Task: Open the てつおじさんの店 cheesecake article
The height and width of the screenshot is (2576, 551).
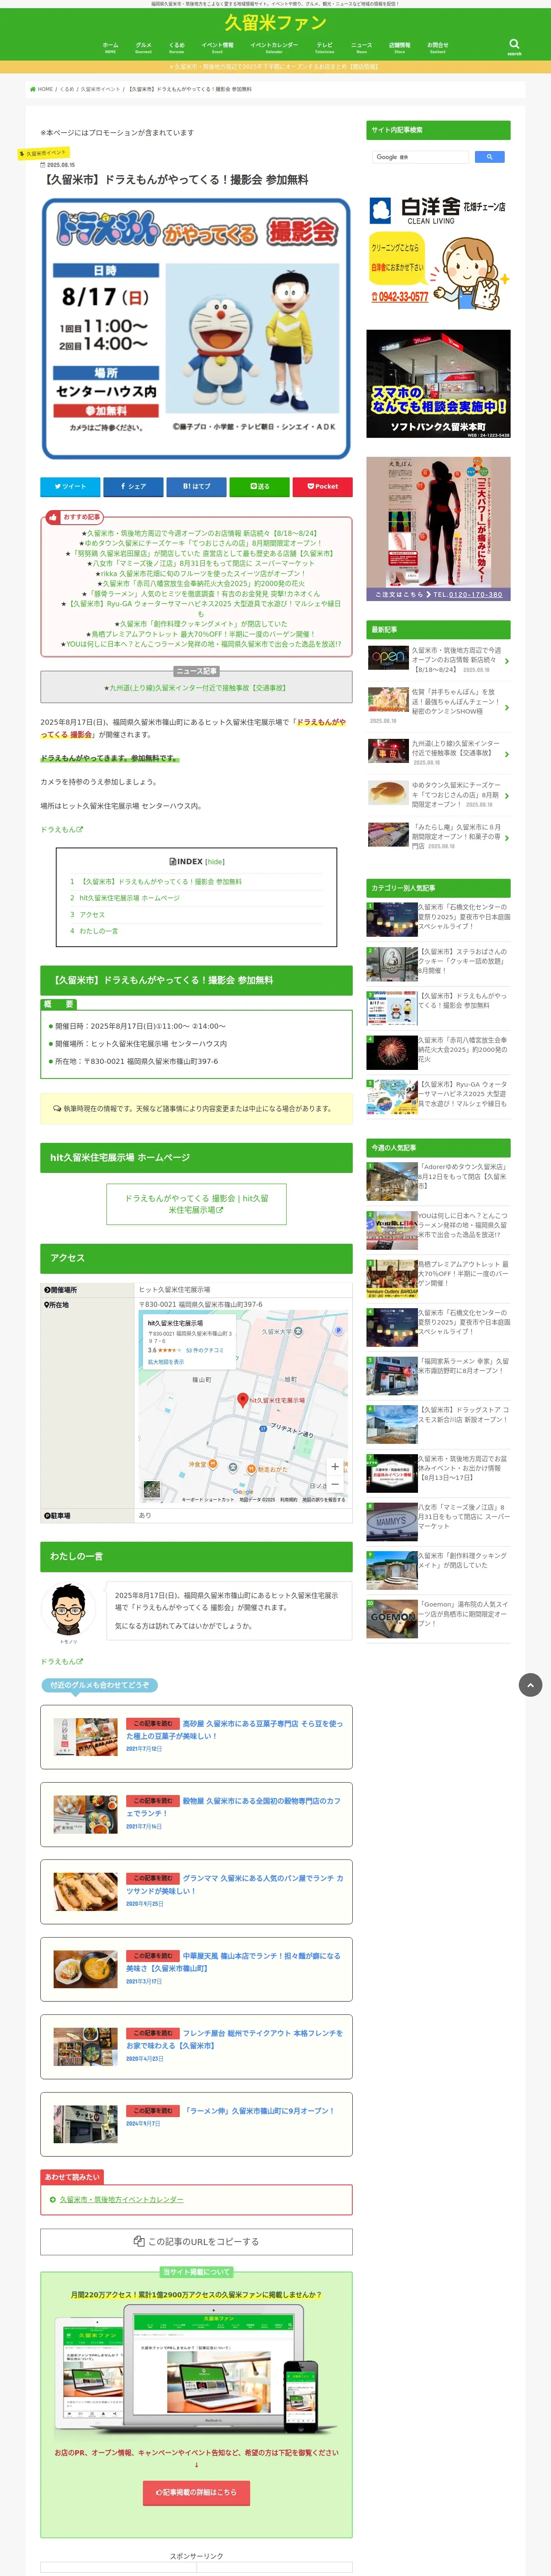Action: [438, 795]
